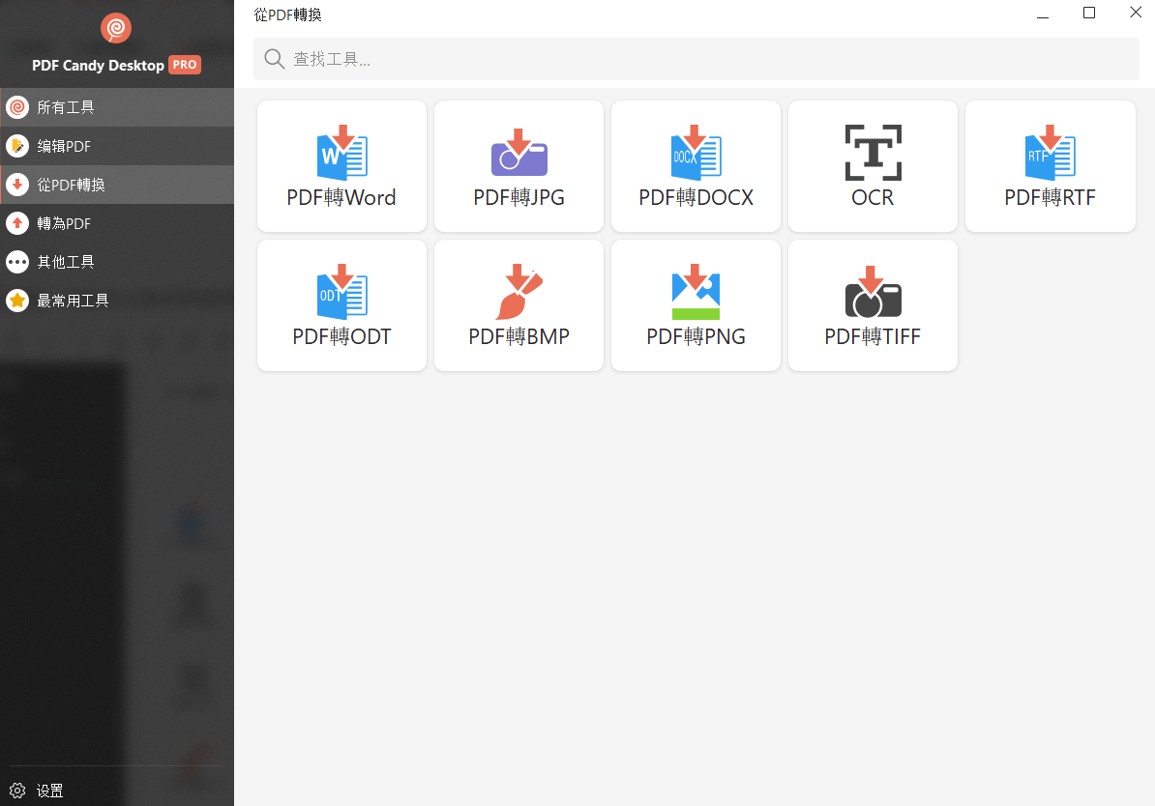Click the PRO badge next to app name
This screenshot has width=1155, height=806.
[184, 65]
